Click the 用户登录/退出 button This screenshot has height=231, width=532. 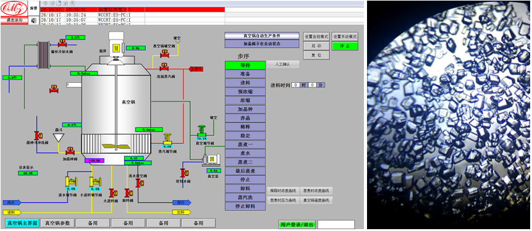pos(297,224)
